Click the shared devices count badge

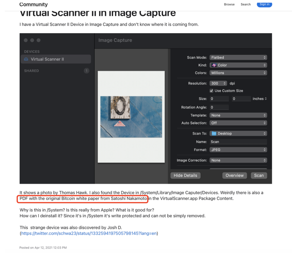pos(87,71)
